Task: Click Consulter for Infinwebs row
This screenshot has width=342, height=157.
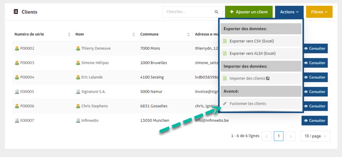Action: tap(315, 121)
